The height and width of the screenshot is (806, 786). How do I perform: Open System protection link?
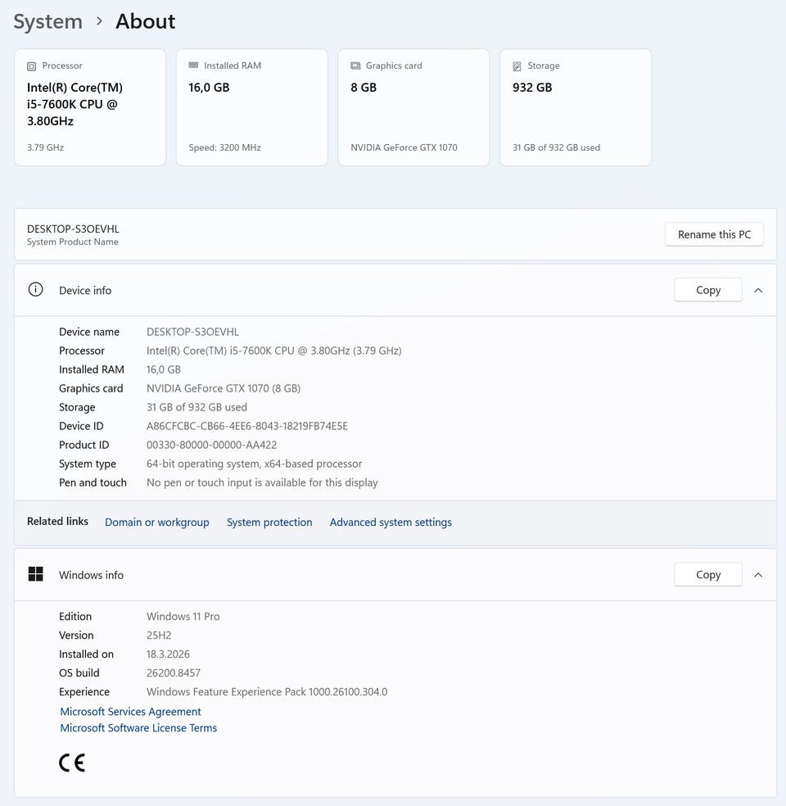pyautogui.click(x=269, y=523)
